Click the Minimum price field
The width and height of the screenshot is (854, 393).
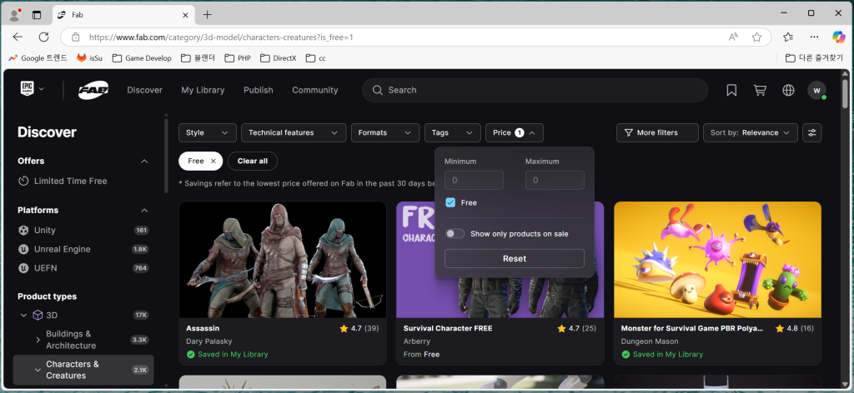(474, 180)
